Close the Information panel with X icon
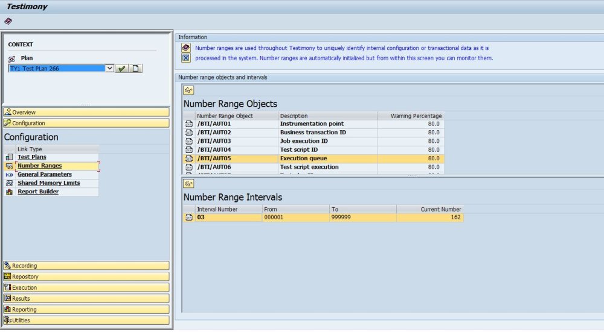This screenshot has width=604, height=332. pos(186,58)
